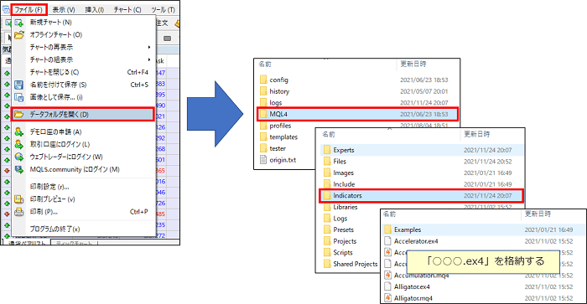The image size is (587, 304).
Task: Select the Indicators folder
Action: 421,196
